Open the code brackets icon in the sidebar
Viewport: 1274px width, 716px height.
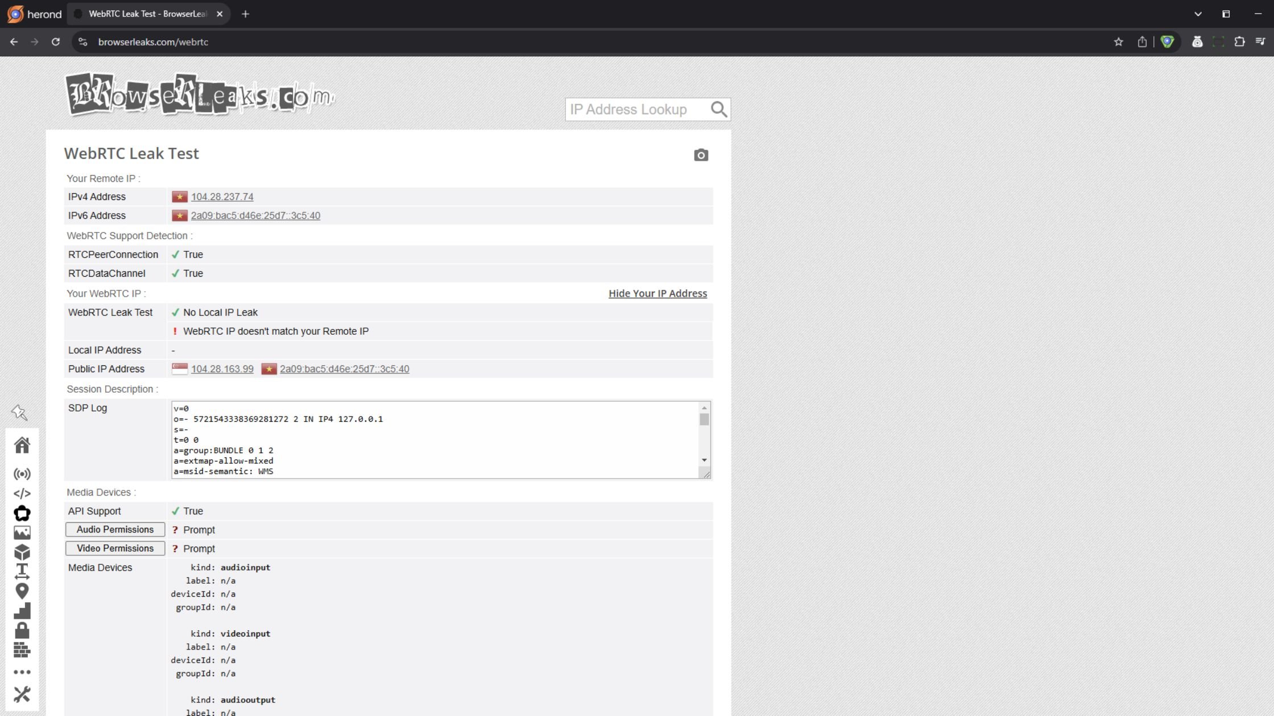[22, 493]
